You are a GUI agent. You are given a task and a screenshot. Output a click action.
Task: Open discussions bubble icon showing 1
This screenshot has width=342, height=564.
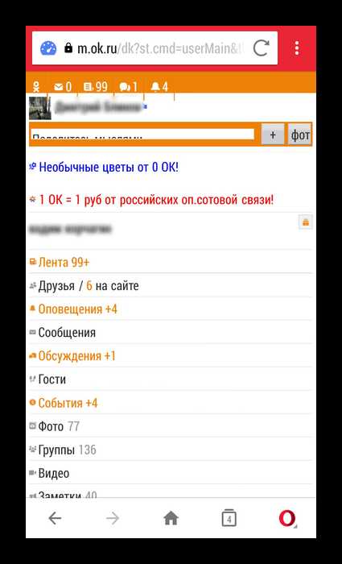click(129, 87)
